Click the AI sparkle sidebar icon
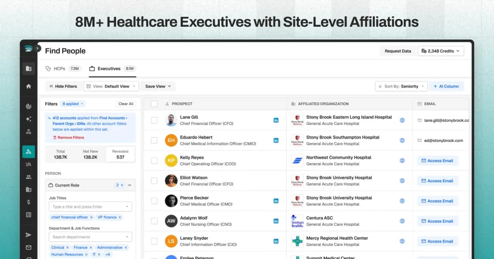This screenshot has width=494, height=259. [28, 119]
